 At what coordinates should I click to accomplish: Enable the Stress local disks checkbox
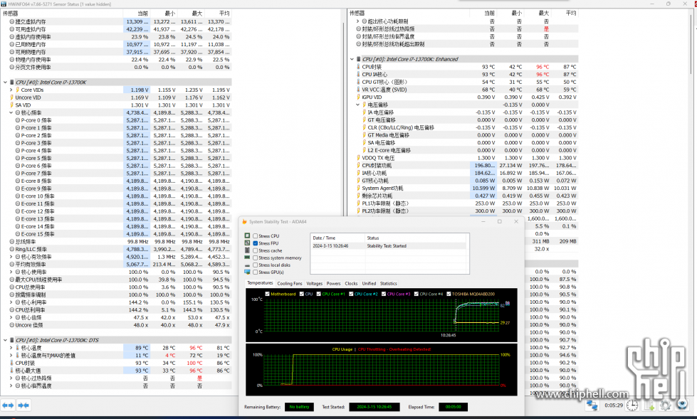[255, 265]
